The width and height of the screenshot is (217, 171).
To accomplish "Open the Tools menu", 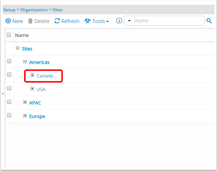I will 96,21.
